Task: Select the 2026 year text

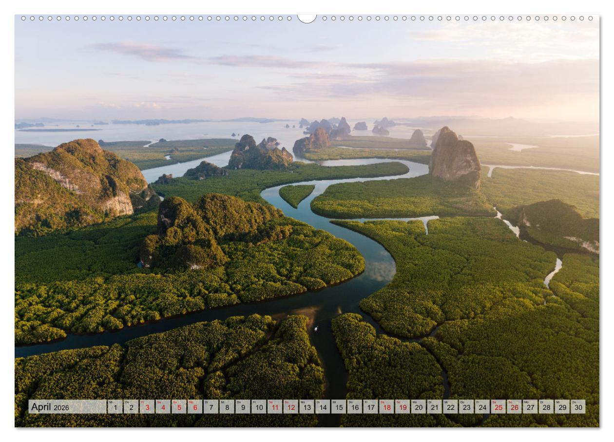Action: click(x=61, y=408)
